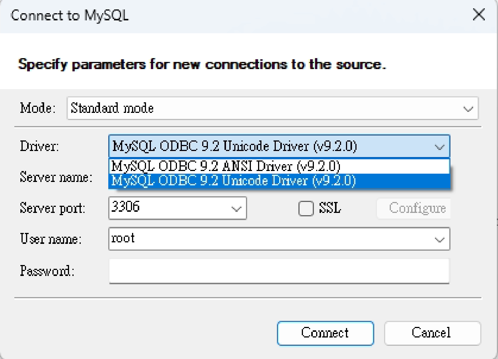Enable the SSL checkbox

(306, 208)
